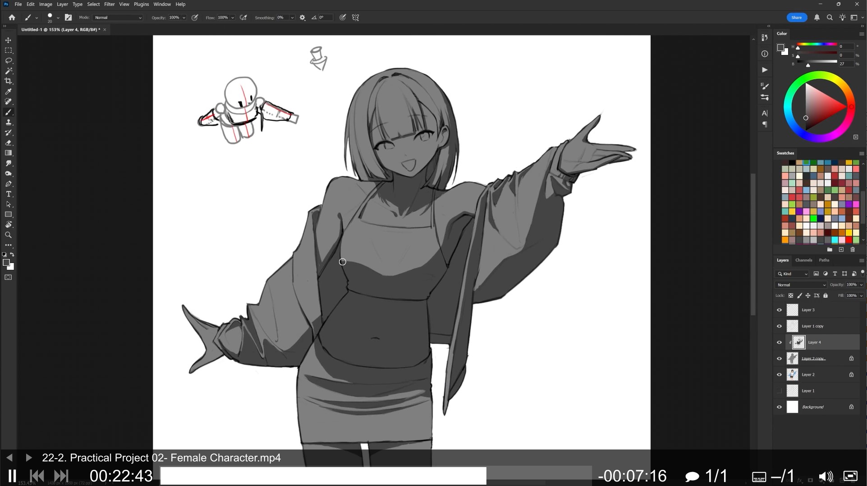This screenshot has width=867, height=486.
Task: Select the Rectangular Marquee tool
Action: point(8,50)
